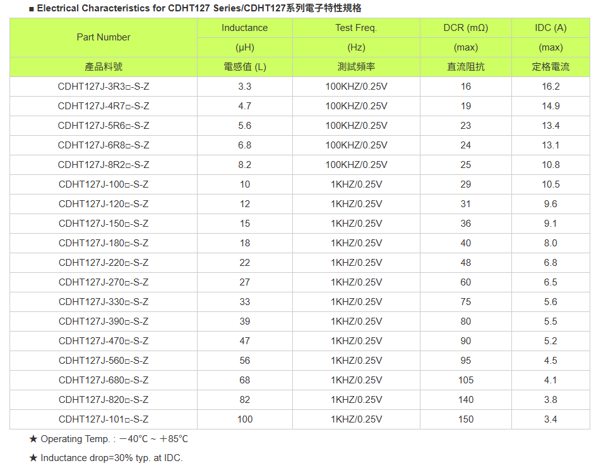Screen dimensions: 601x468
Task: Select part number CDHT127J-101□-S-Z
Action: tap(104, 419)
